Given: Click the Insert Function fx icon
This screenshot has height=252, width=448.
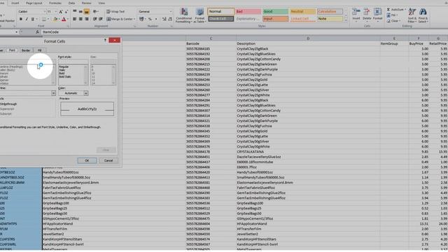Looking at the screenshot, I should [37, 32].
